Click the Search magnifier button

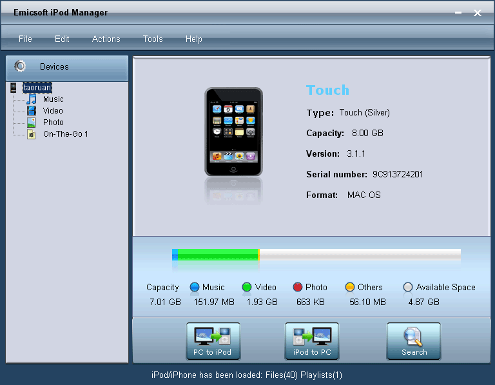click(414, 341)
